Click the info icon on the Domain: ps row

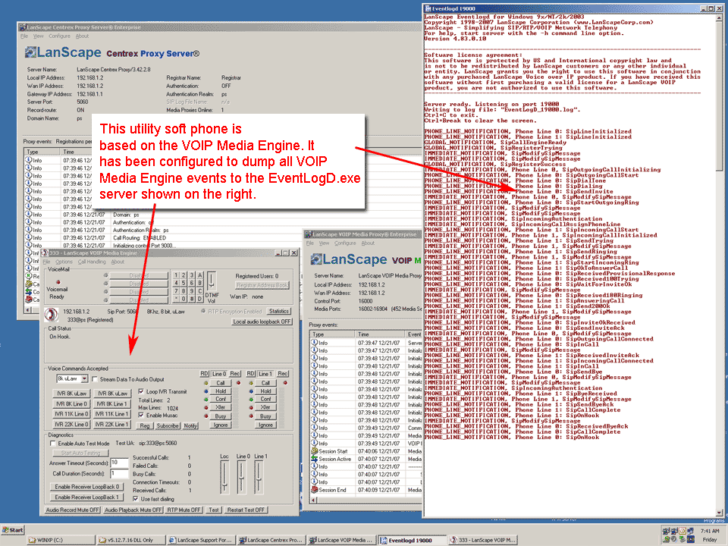click(28, 215)
